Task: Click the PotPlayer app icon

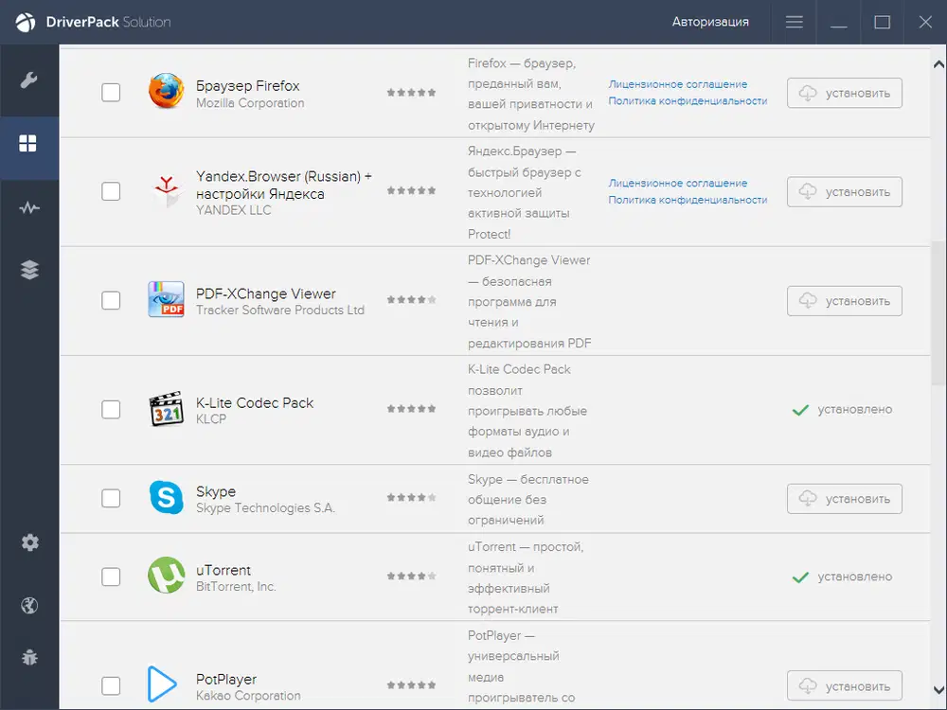Action: pos(162,684)
